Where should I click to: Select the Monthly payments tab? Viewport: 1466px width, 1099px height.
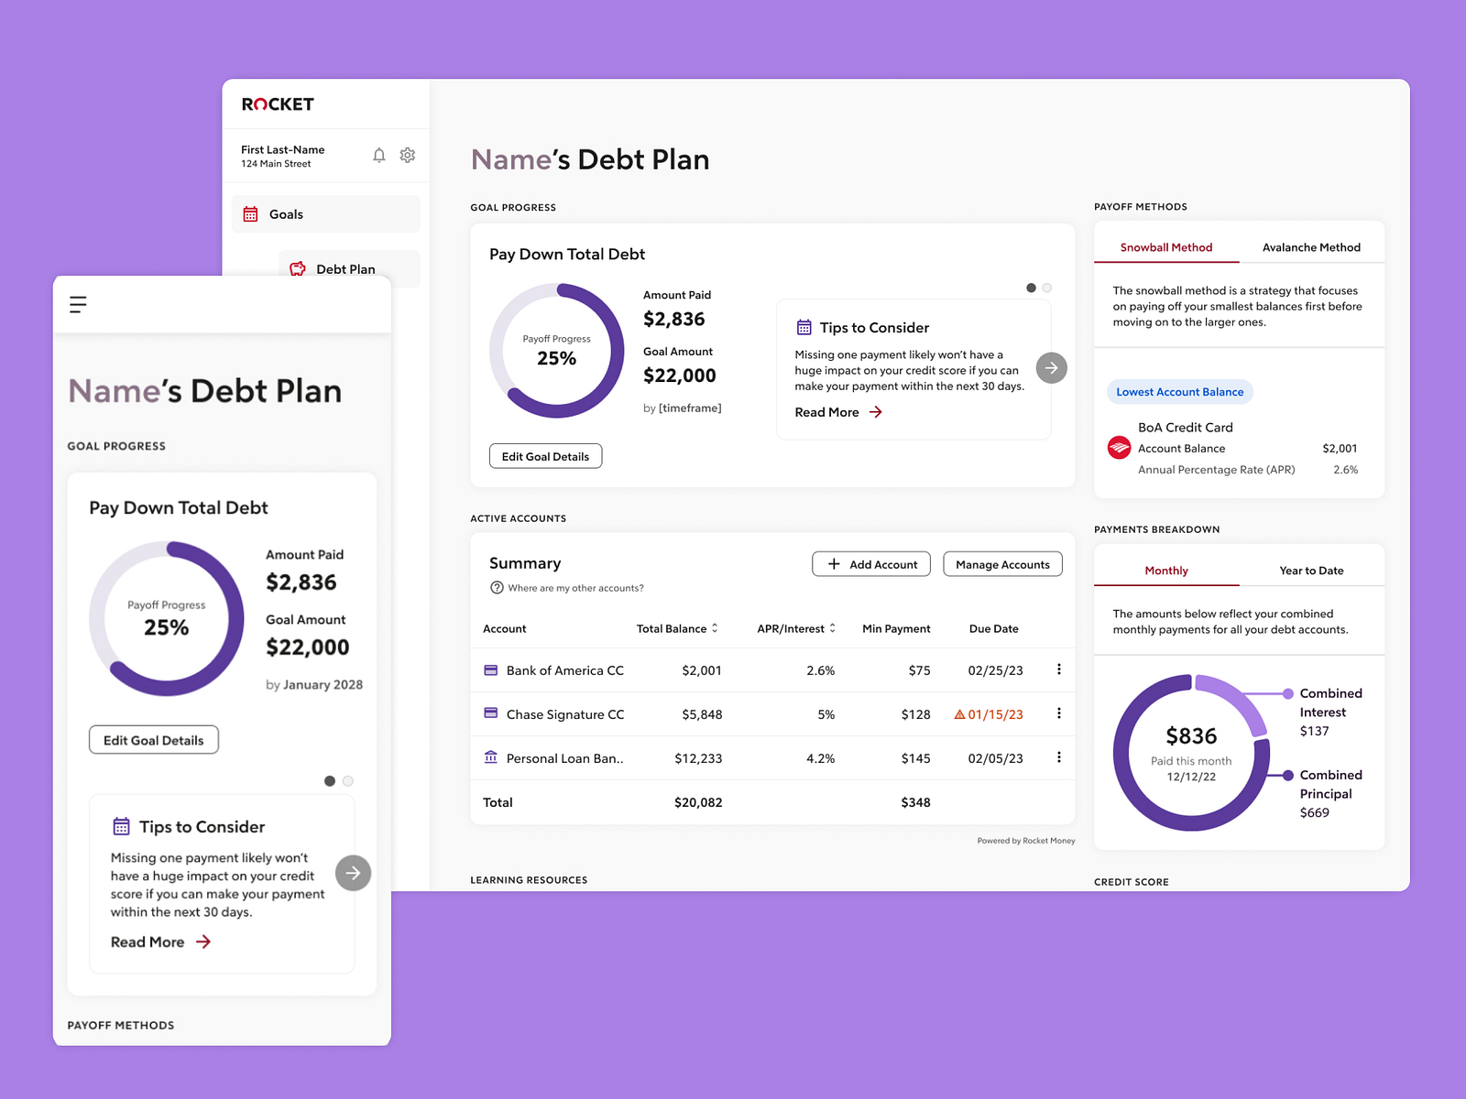point(1166,571)
